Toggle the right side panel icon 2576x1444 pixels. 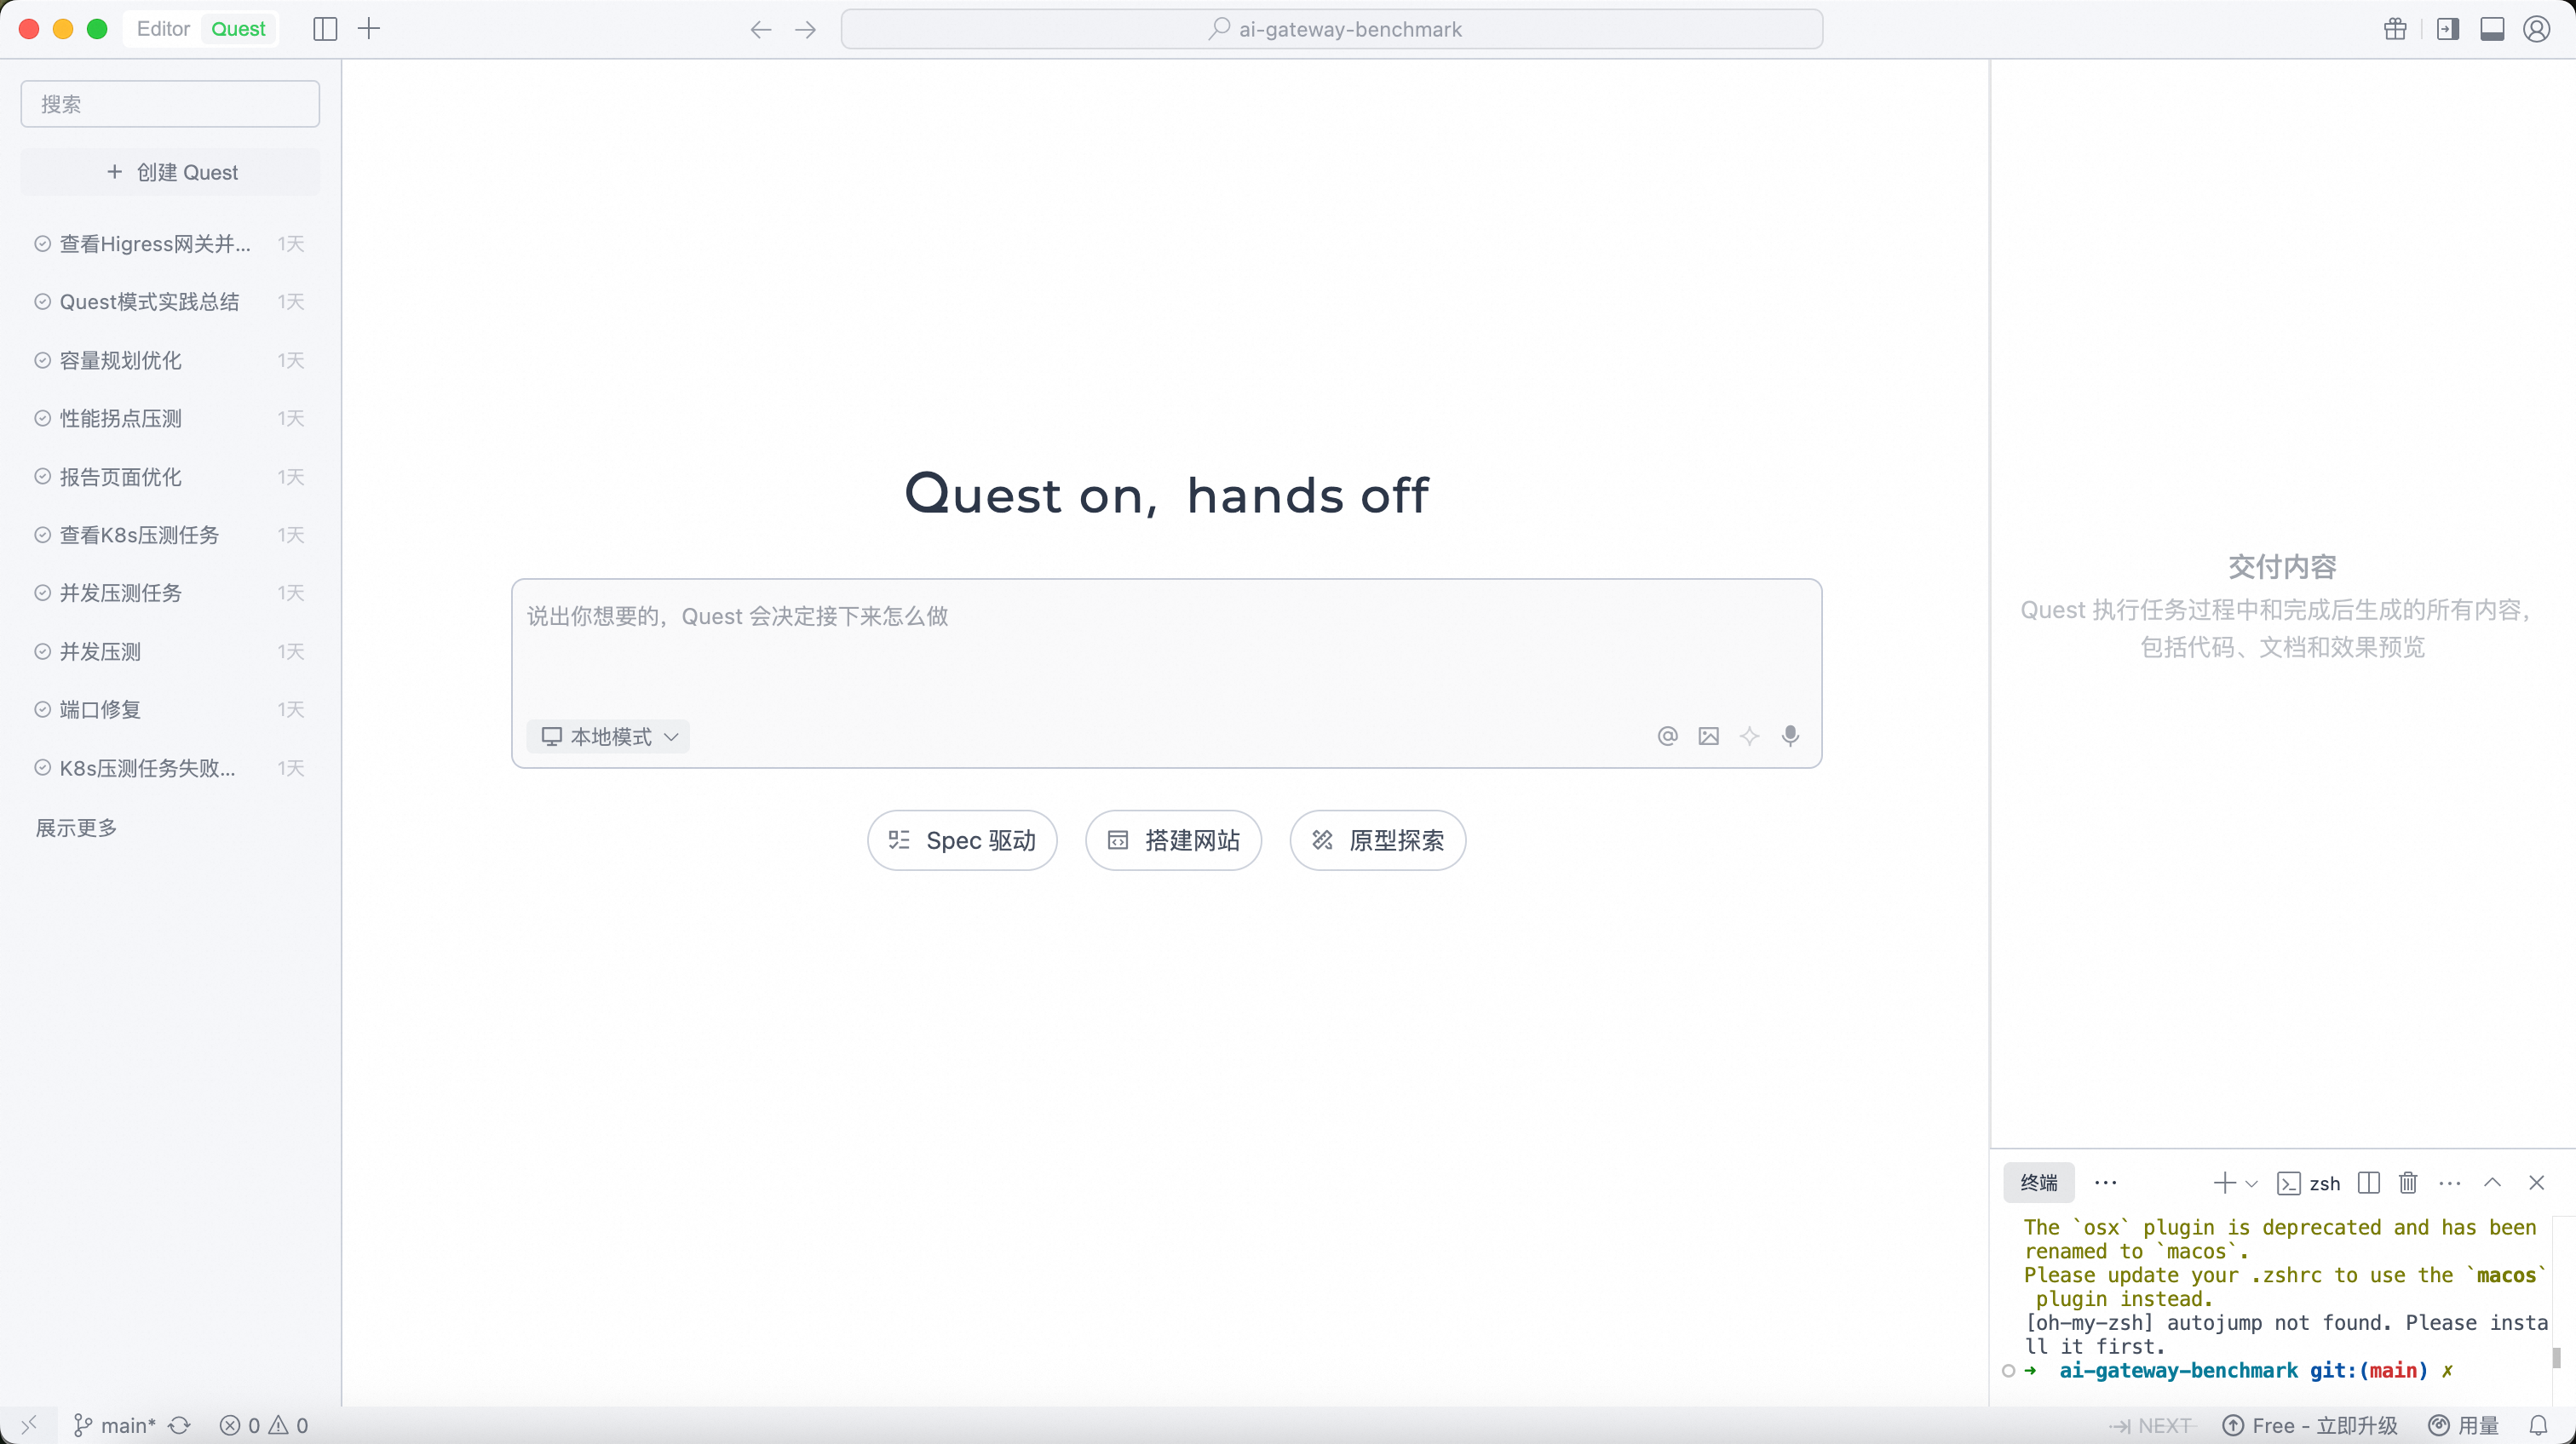2447,29
